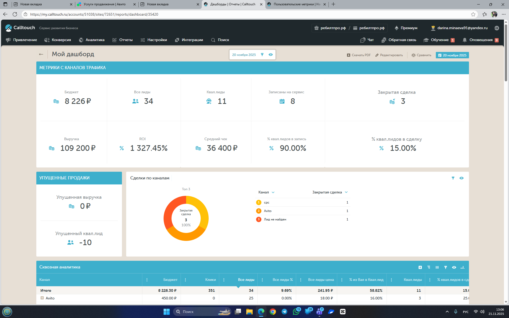Expand the Avito row in the table
Screen dimensions: 509x318
pos(42,298)
